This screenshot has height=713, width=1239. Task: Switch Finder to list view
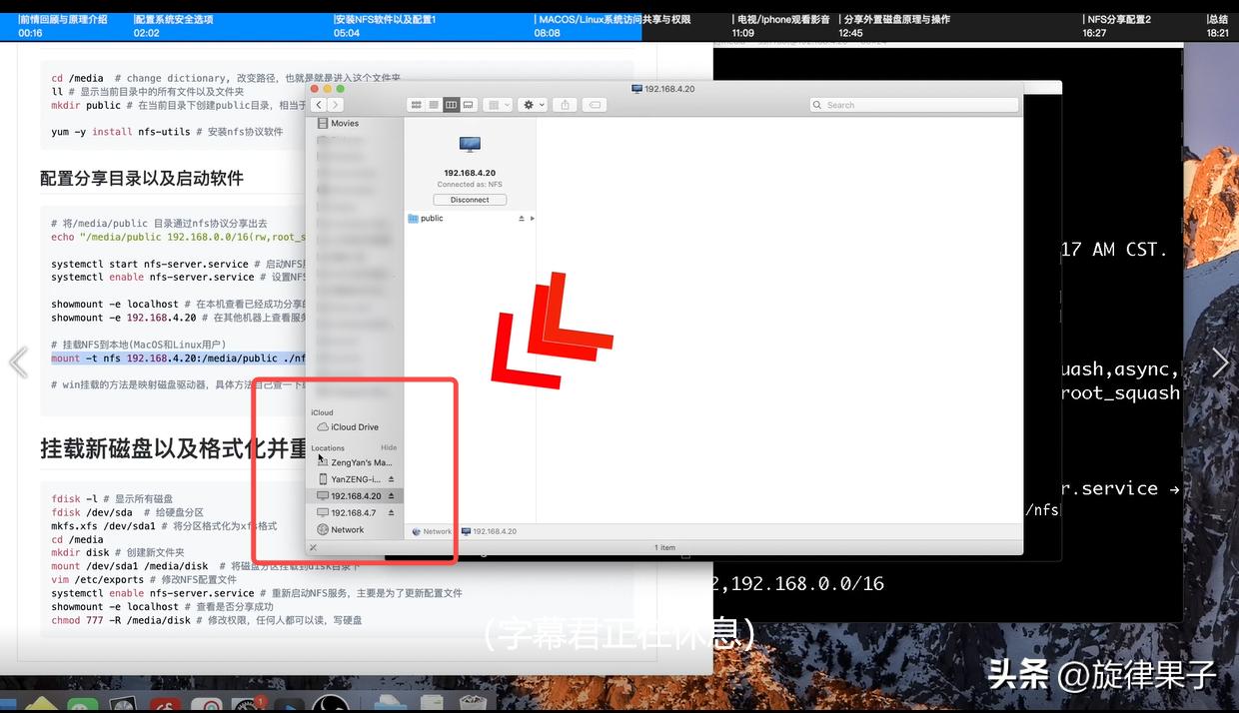click(434, 105)
